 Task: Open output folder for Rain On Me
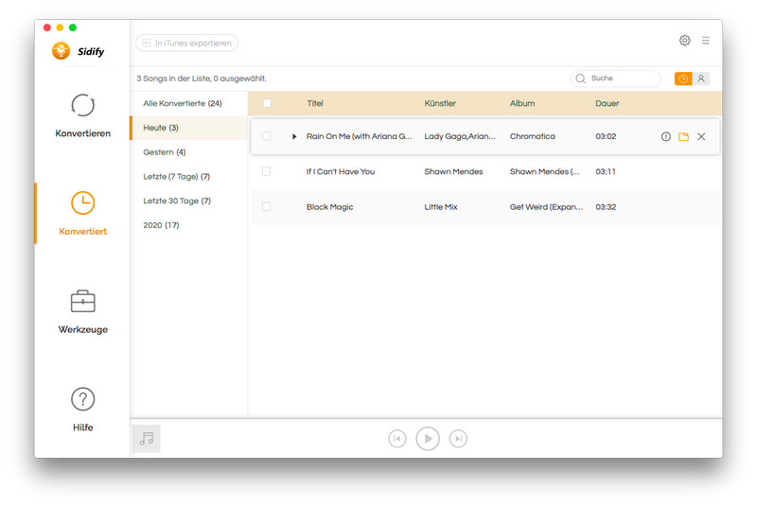coord(683,136)
